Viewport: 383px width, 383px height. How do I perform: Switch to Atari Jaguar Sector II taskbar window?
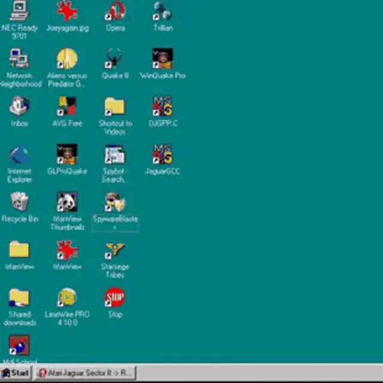tap(85, 373)
